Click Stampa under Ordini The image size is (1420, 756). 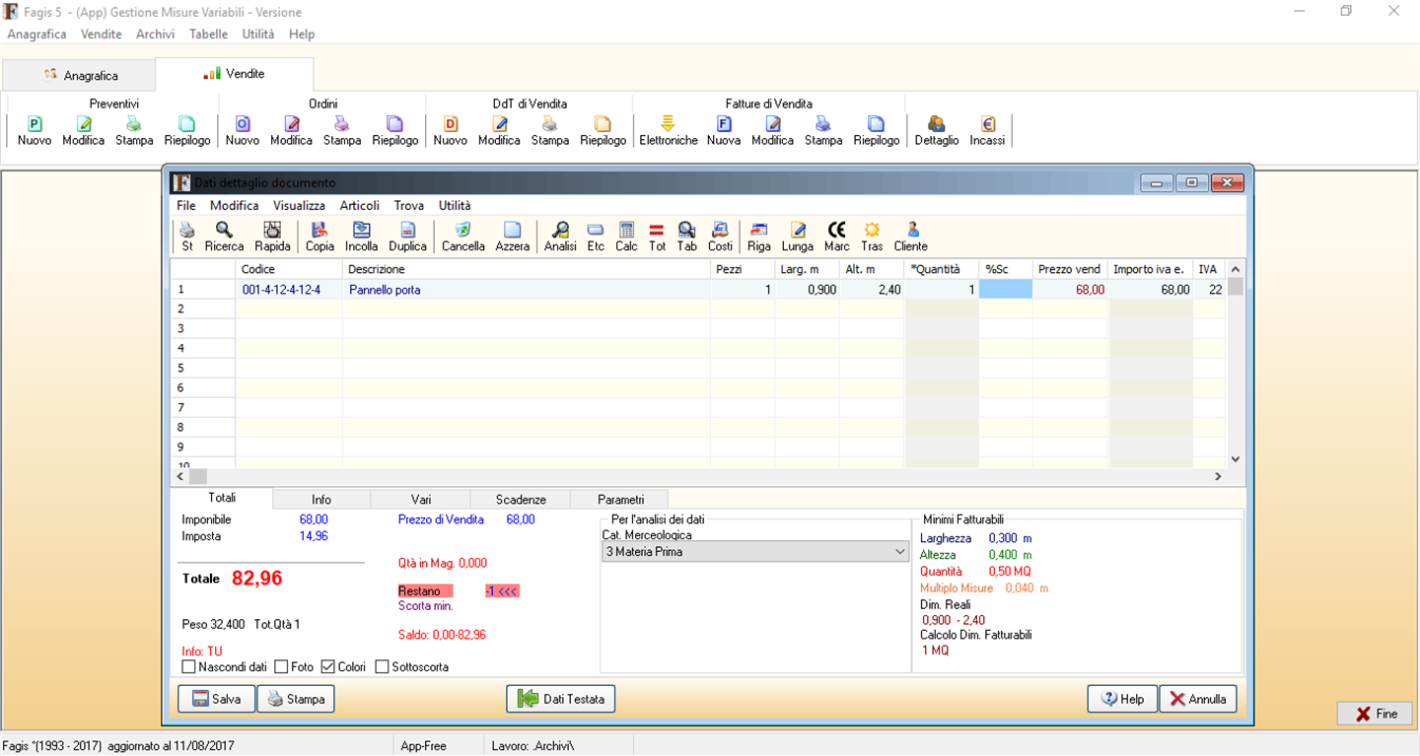tap(342, 131)
